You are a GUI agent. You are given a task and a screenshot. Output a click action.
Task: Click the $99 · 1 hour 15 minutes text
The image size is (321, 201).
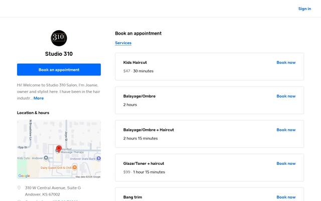(x=144, y=172)
